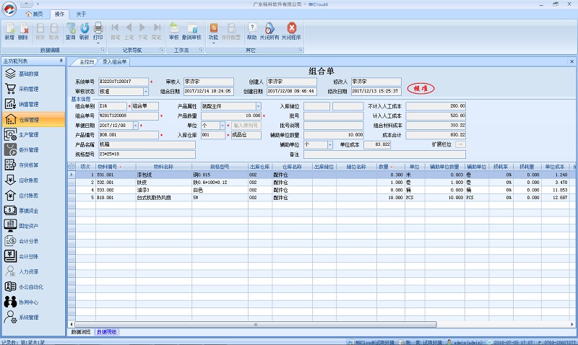
Task: Switch to the 操作 ribbon tab
Action: [59, 14]
